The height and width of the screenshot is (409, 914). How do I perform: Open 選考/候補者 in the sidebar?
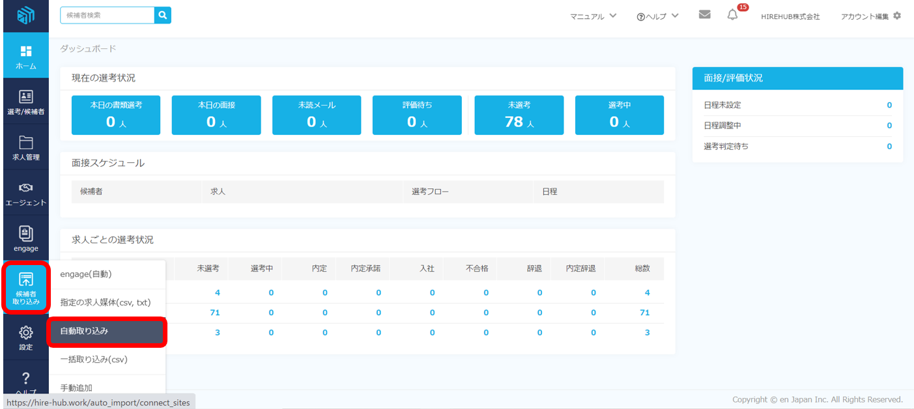click(25, 102)
